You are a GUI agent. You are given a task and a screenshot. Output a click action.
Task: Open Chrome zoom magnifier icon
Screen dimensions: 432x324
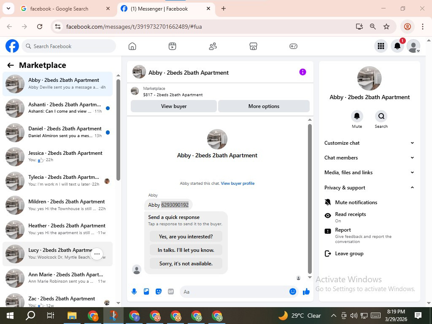pyautogui.click(x=373, y=27)
